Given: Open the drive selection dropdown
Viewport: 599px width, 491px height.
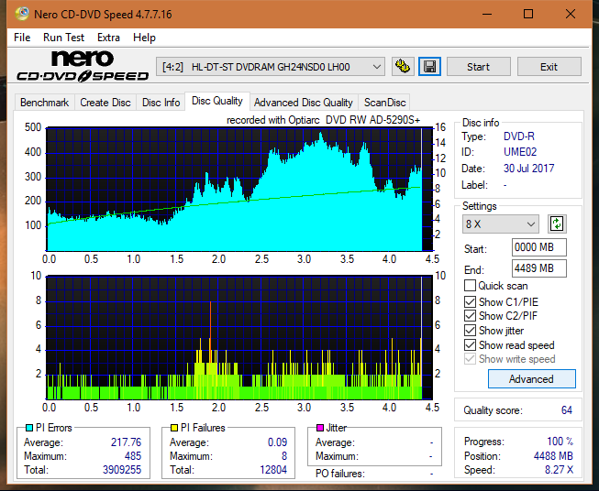Looking at the screenshot, I should click(x=270, y=67).
